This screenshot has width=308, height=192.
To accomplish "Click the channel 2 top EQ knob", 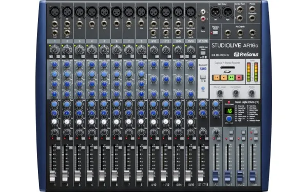I will coord(67,64).
